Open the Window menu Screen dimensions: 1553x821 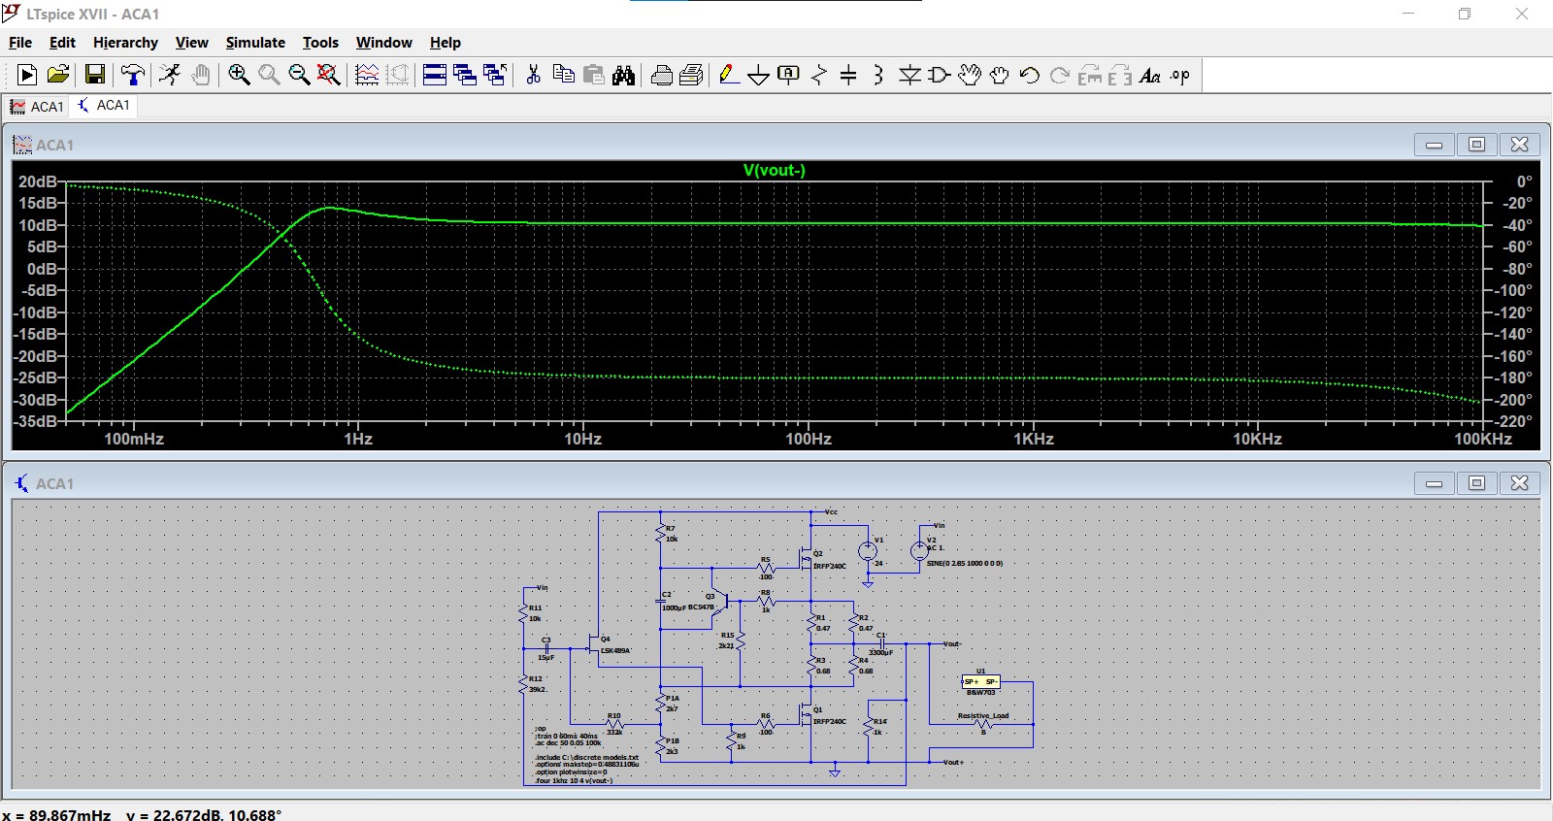pyautogui.click(x=383, y=43)
